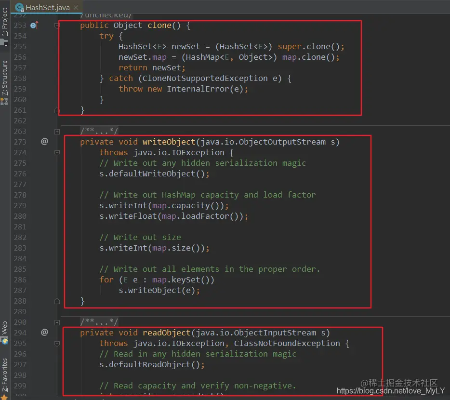Click the clone method name on line 253

pyautogui.click(x=159, y=25)
